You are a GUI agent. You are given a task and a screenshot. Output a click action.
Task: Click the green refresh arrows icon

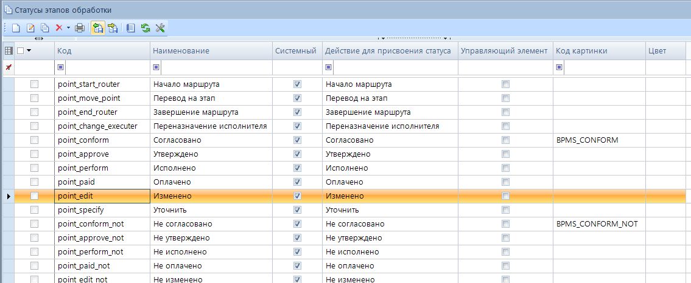pyautogui.click(x=146, y=27)
